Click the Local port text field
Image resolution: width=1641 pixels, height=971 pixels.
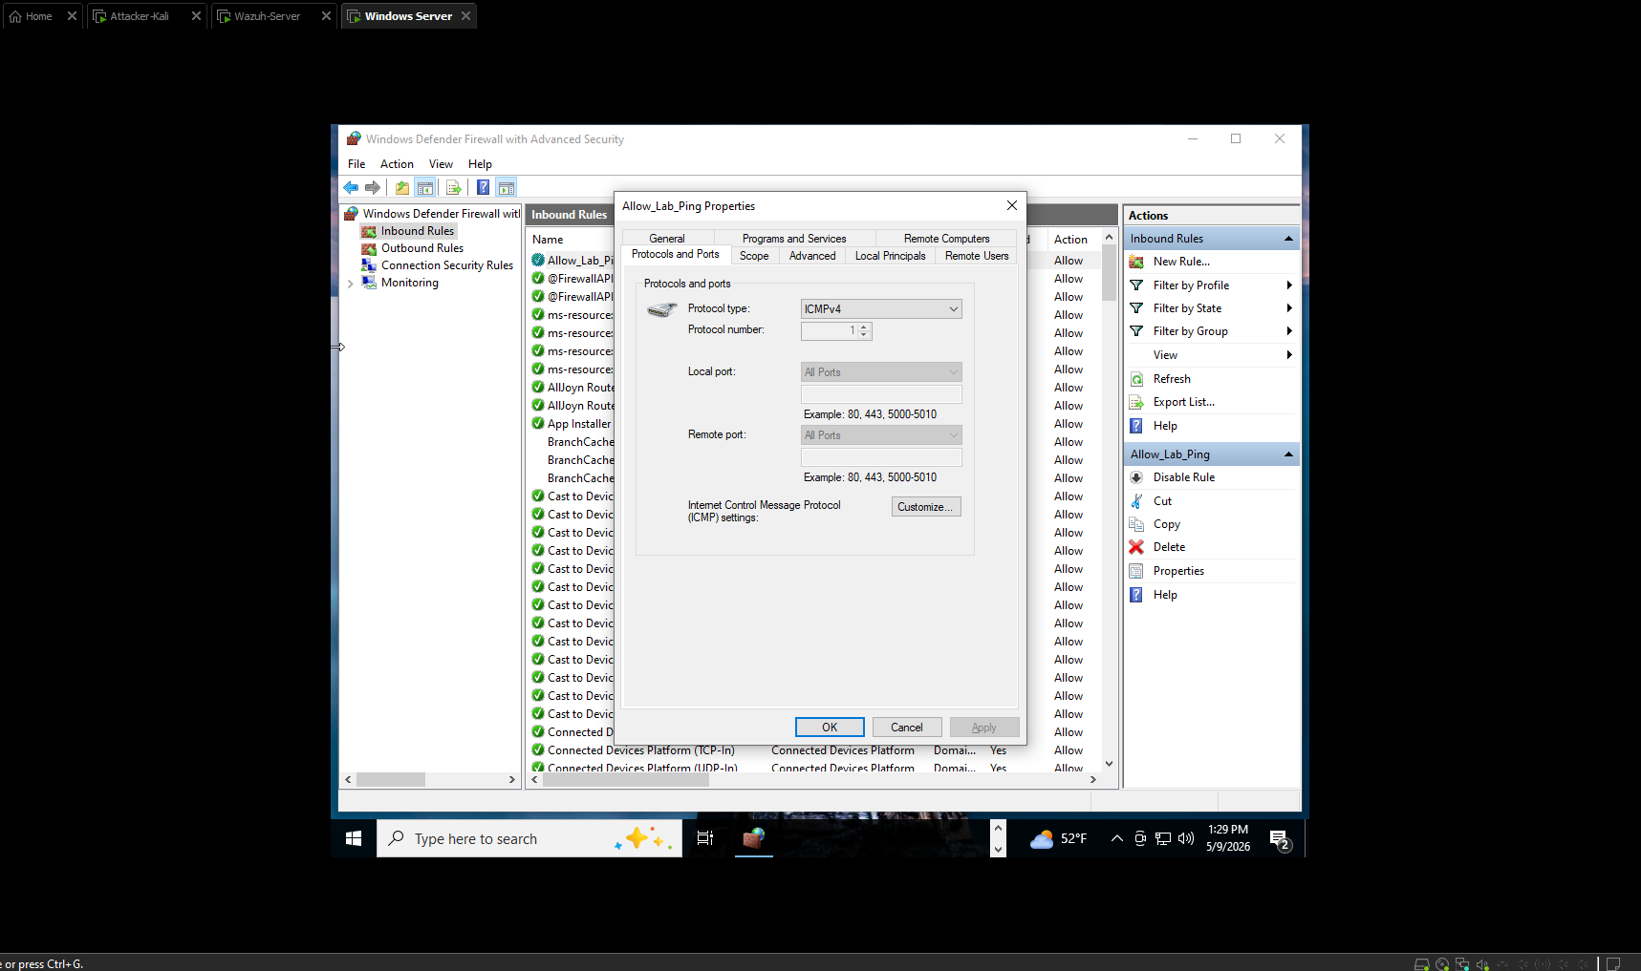point(881,394)
